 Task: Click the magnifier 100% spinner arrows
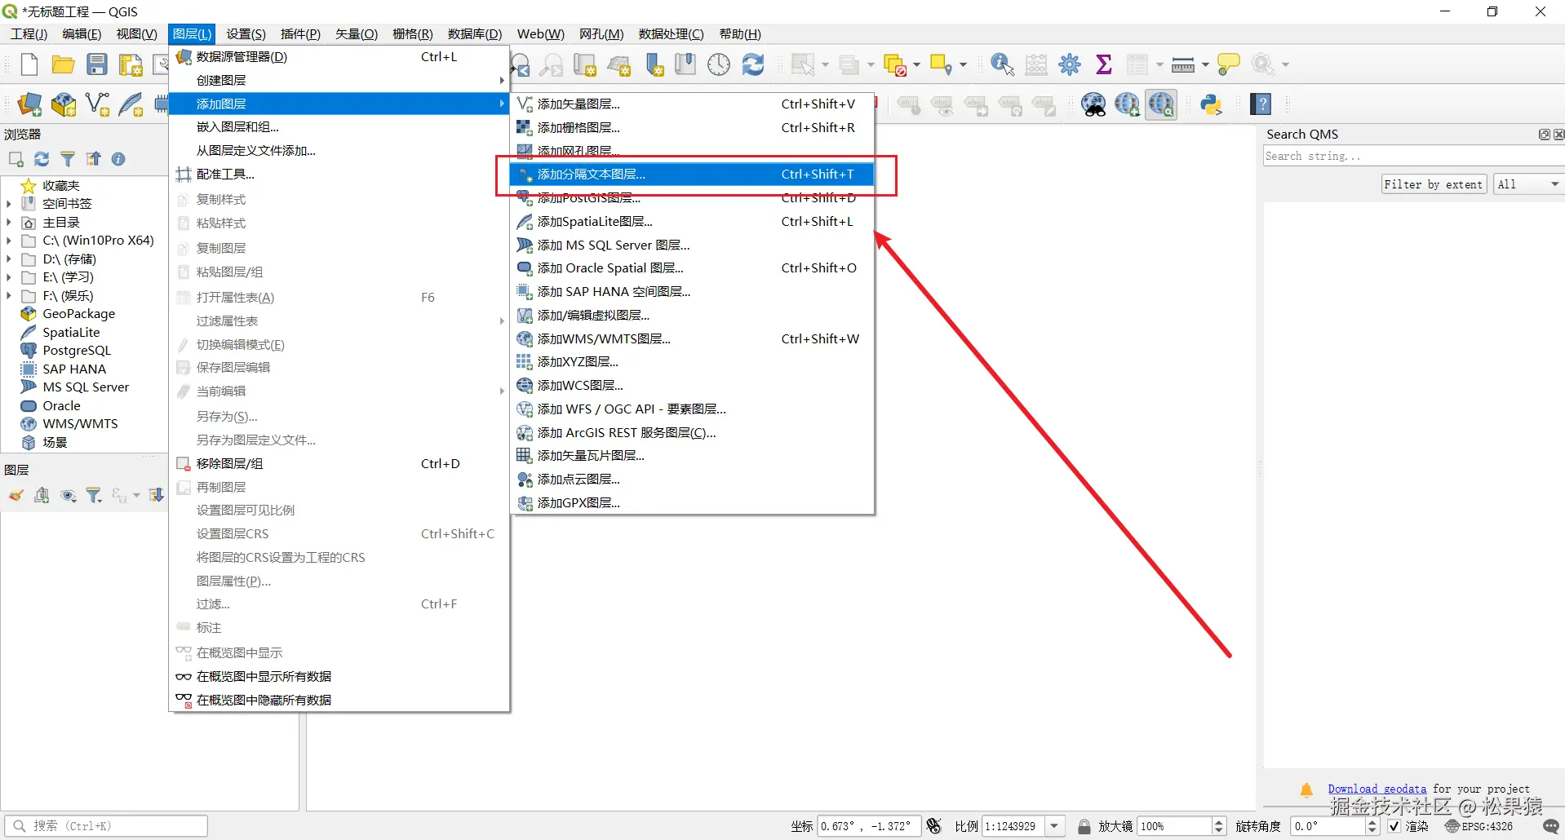pos(1219,826)
